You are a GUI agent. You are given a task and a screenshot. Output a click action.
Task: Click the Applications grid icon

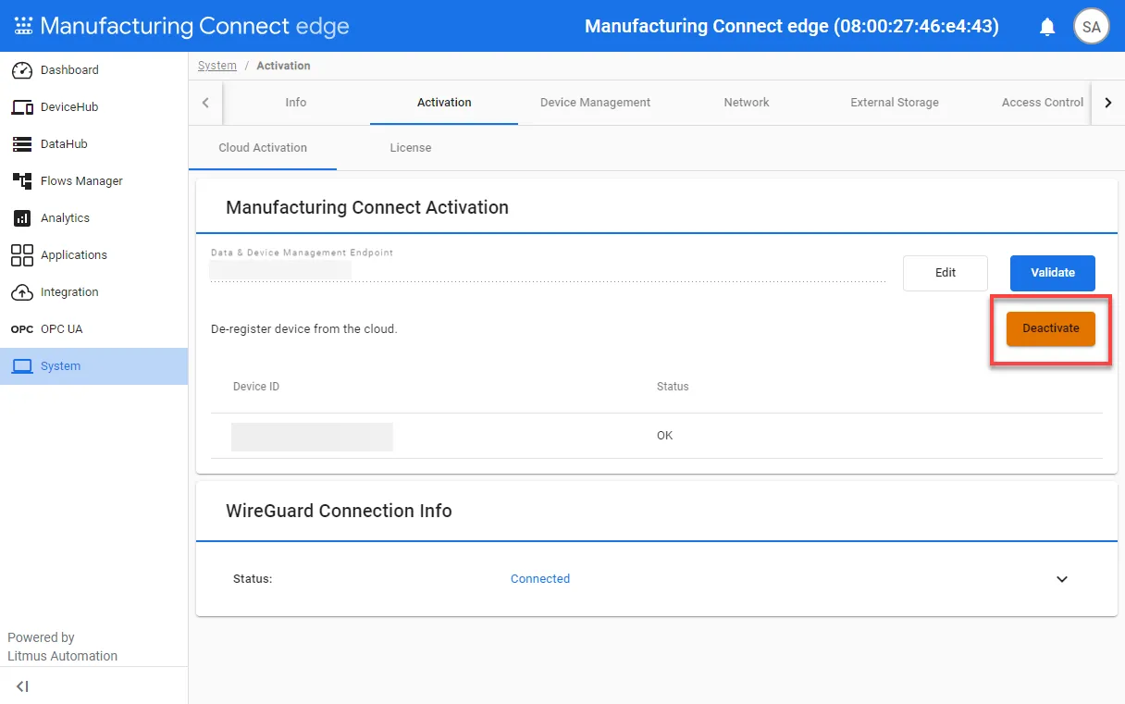[x=22, y=255]
